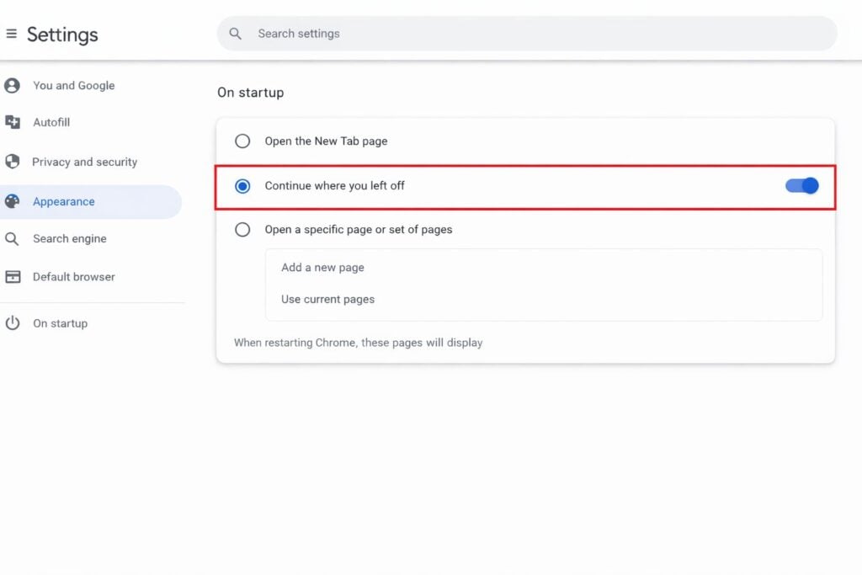
Task: Open the Privacy and security settings entry
Action: [x=84, y=162]
